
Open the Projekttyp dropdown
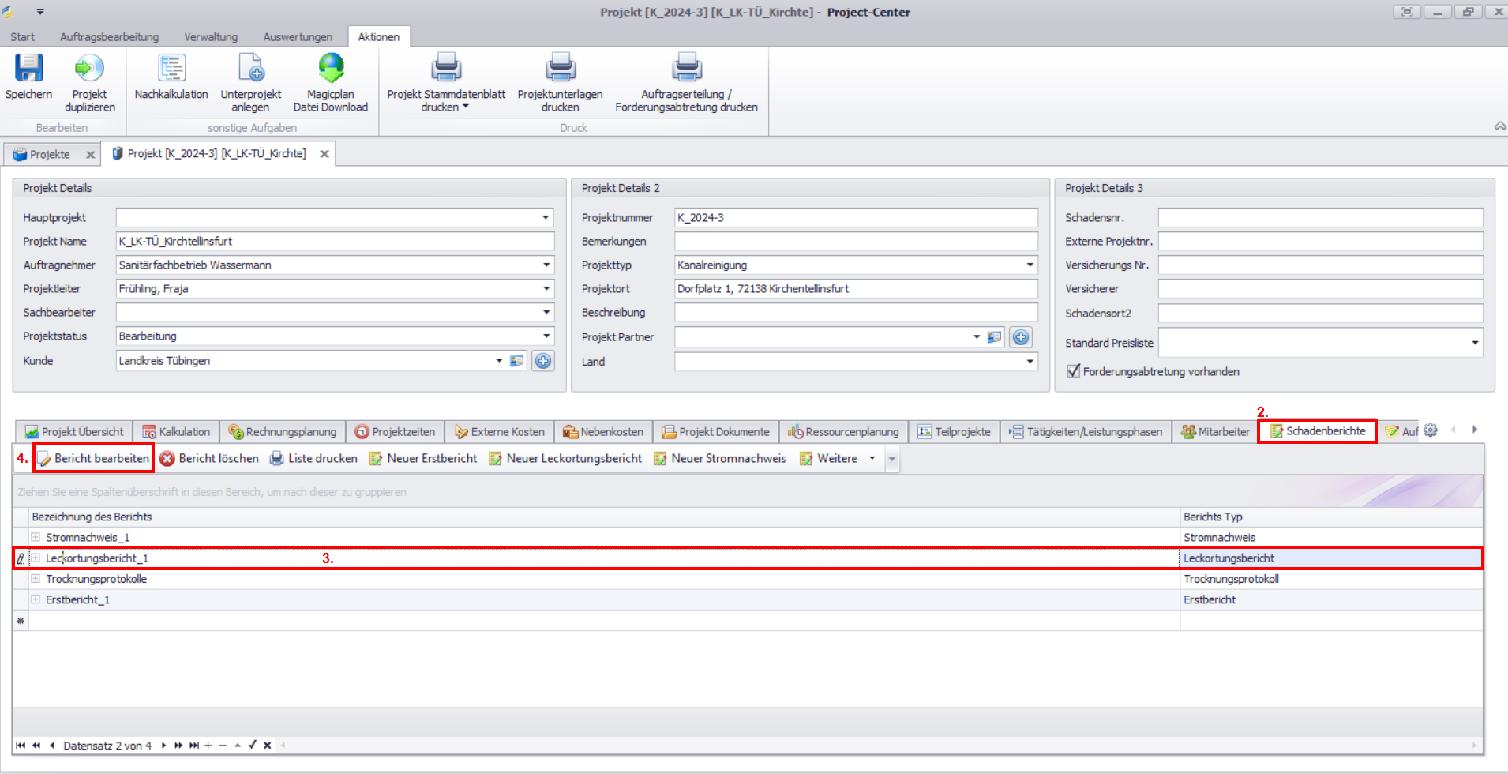coord(1030,265)
